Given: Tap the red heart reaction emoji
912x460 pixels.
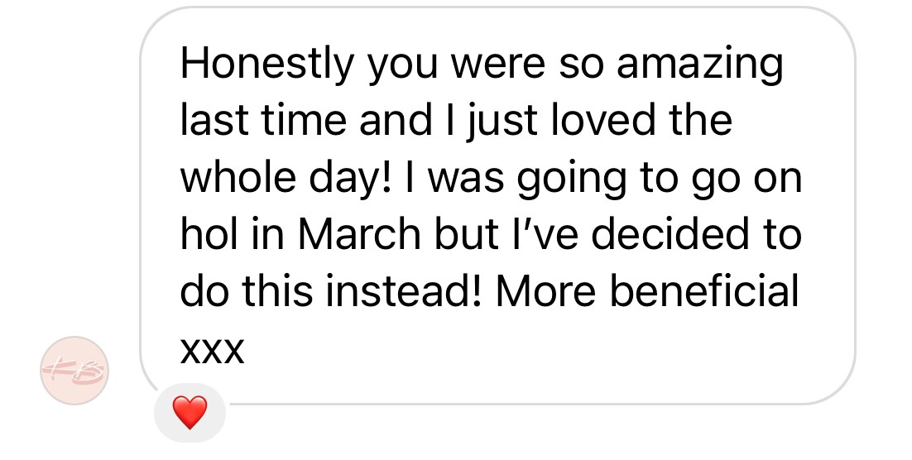Looking at the screenshot, I should coord(190,412).
